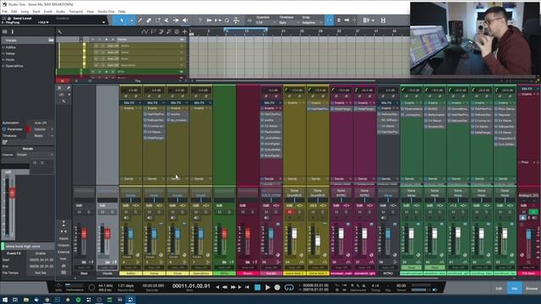The width and height of the screenshot is (541, 304).
Task: Click the INTRO channel volume fader
Action: click(388, 233)
